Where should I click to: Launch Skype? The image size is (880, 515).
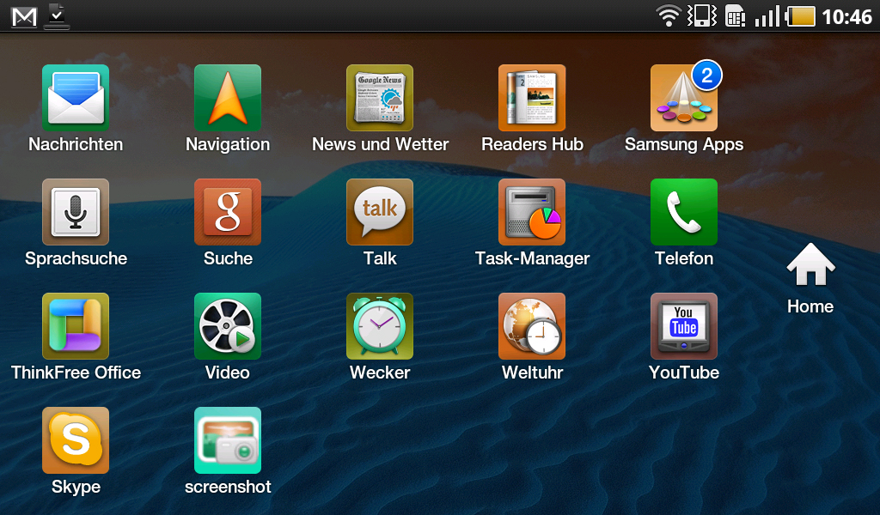(x=76, y=440)
